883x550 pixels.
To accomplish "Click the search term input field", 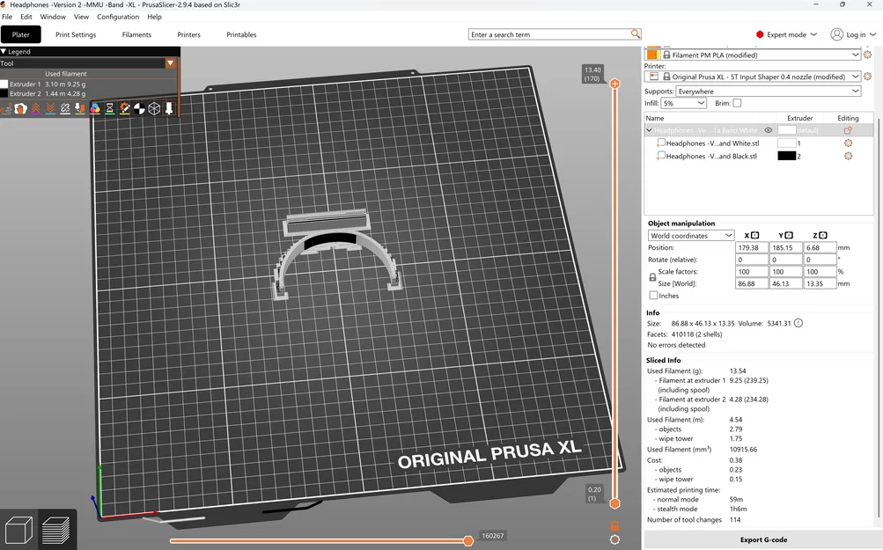I will click(x=549, y=34).
